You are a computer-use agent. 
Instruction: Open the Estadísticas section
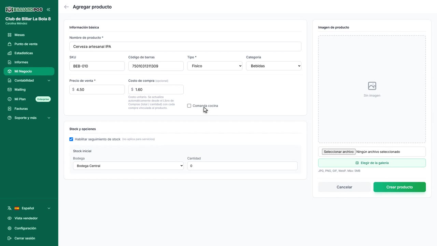click(x=29, y=53)
